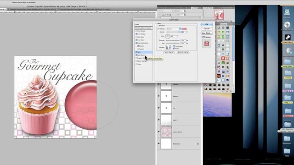Toggle the Invert checkbox in Satin
Image resolution: width=294 pixels, height=165 pixels.
(x=174, y=49)
